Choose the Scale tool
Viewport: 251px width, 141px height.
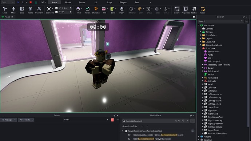(22, 10)
